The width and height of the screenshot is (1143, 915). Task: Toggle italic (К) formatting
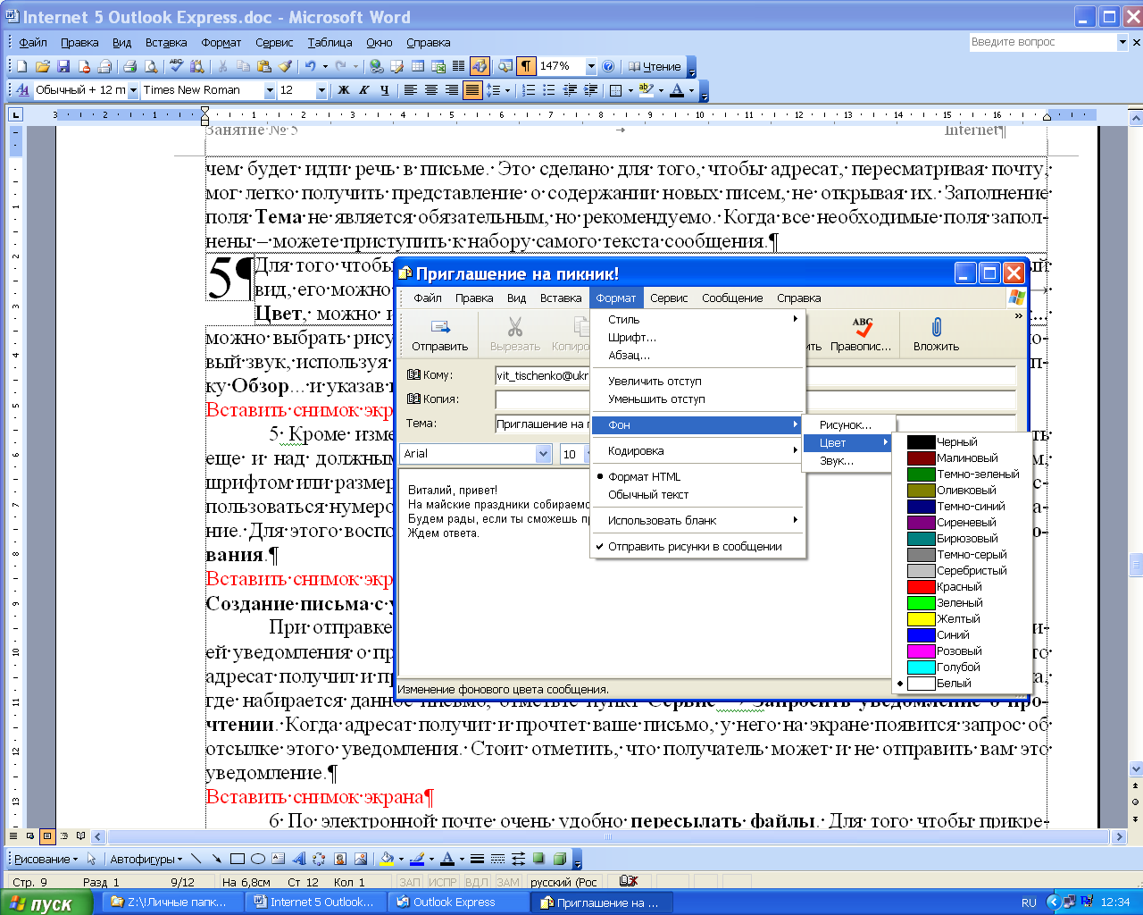(x=363, y=90)
